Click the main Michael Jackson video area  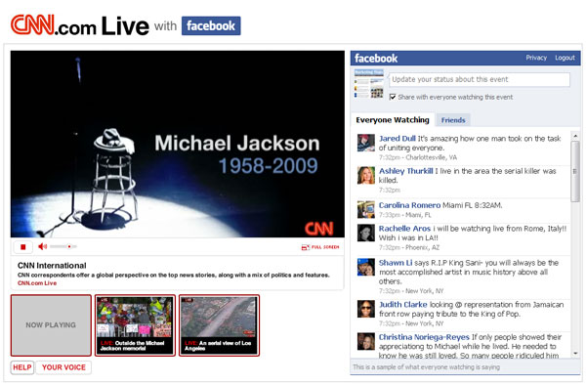pos(178,144)
